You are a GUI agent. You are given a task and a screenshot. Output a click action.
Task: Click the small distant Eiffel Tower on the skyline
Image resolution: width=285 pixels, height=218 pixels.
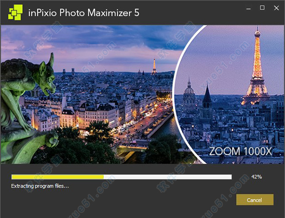154,67
